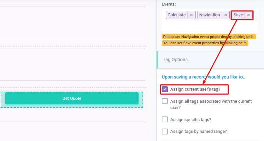Remove the Calculate event tag
Image resolution: width=264 pixels, height=141 pixels.
[x=192, y=15]
